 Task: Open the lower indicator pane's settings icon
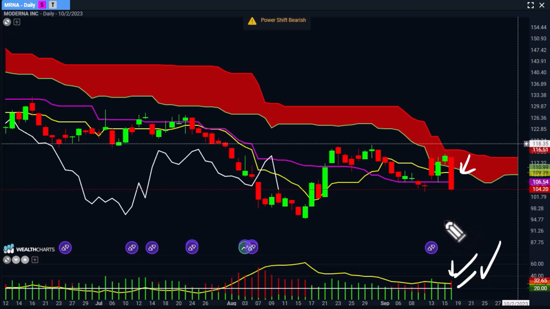7,260
